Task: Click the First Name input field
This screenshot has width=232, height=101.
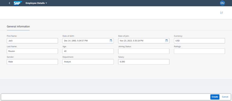Action: (32, 41)
